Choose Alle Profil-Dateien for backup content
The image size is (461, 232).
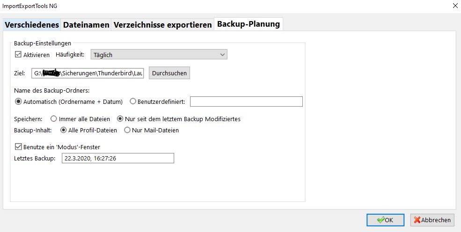point(63,130)
